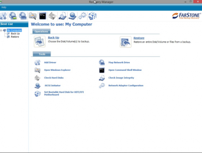Click the Set Bootable Hard Disk toolbar icon

tap(92, 16)
